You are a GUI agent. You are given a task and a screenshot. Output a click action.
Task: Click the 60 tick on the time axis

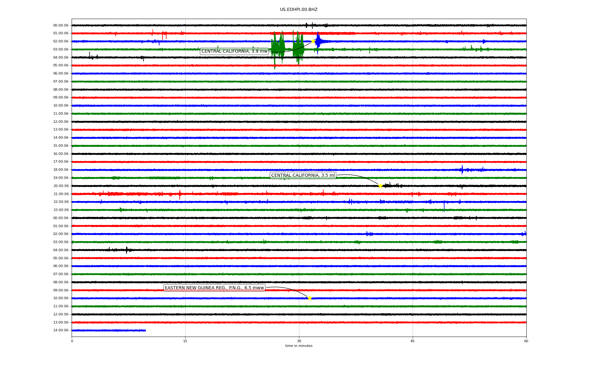point(526,341)
